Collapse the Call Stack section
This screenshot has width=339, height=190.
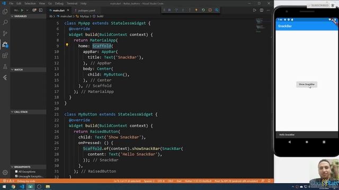point(28,112)
